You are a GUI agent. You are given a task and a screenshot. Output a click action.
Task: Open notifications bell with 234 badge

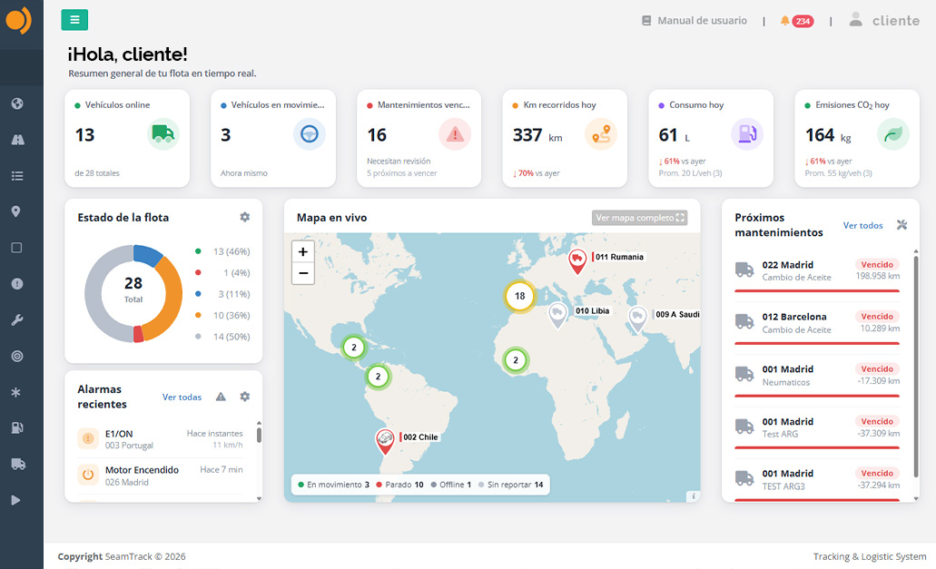click(x=797, y=21)
